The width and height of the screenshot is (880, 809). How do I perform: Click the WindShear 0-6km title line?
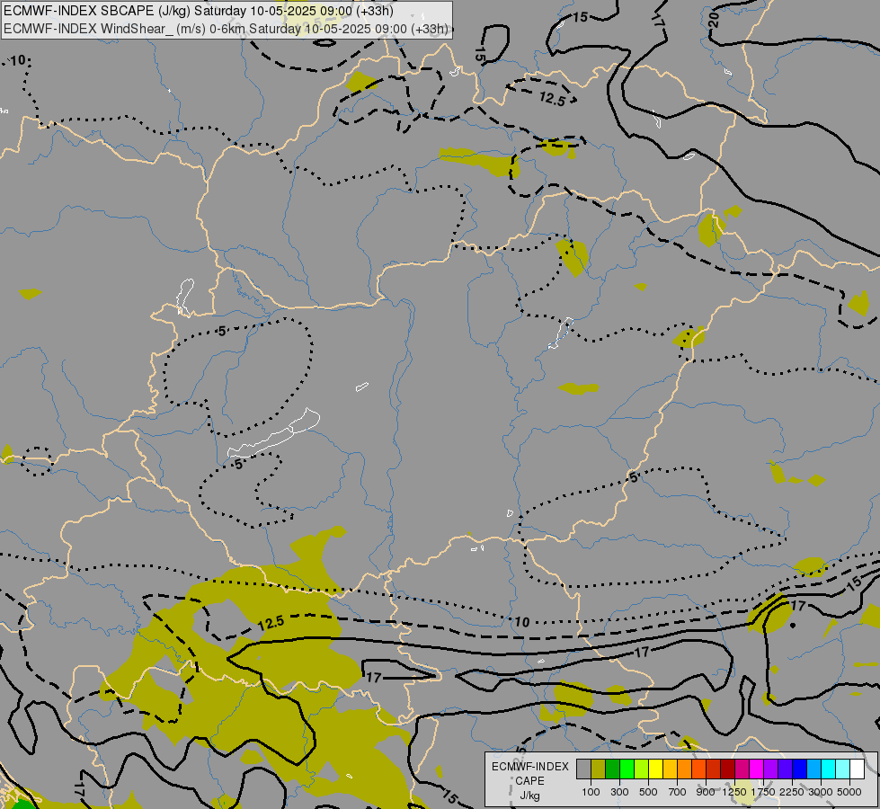pyautogui.click(x=227, y=29)
